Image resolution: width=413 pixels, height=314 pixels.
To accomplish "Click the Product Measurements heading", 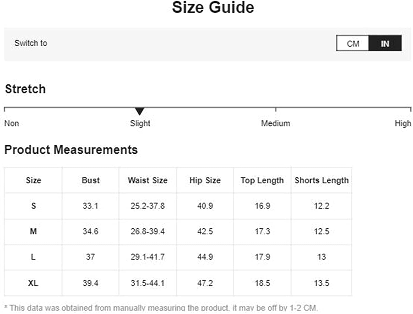I will 71,150.
